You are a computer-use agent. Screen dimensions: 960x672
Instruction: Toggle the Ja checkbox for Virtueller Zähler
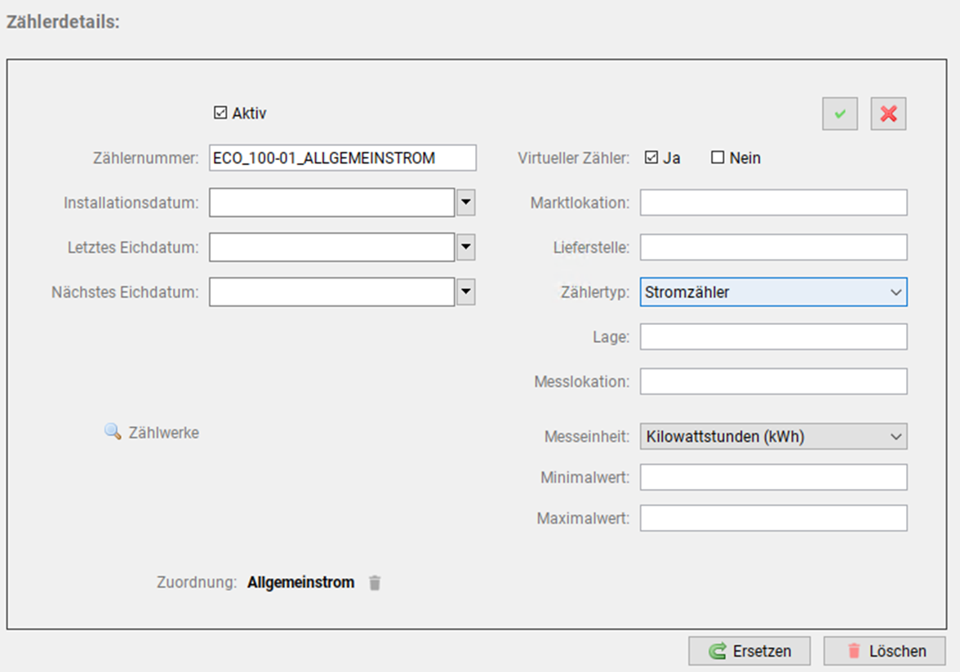coord(651,158)
